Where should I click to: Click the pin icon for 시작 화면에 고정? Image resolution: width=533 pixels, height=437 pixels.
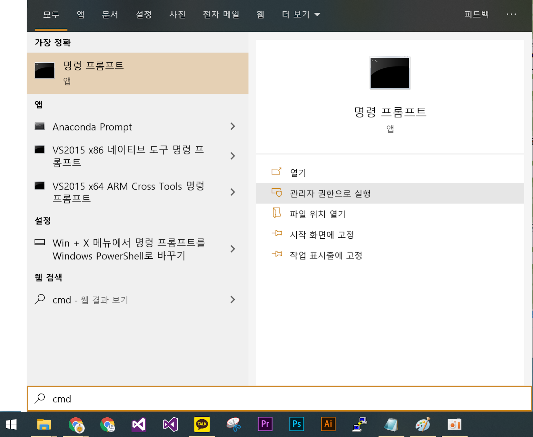pos(277,233)
